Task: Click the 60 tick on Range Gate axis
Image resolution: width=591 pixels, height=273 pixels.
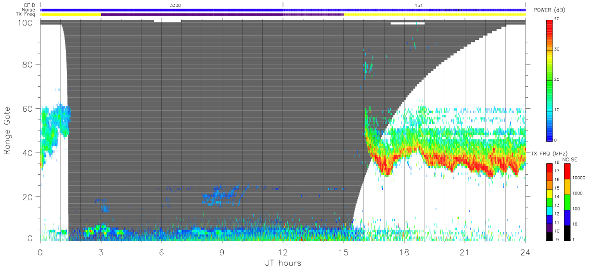Action: click(28, 108)
